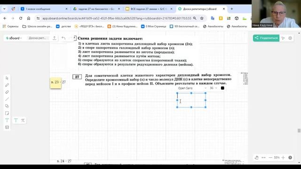Undo the last board action
The width and height of the screenshot is (301, 169).
63,38
